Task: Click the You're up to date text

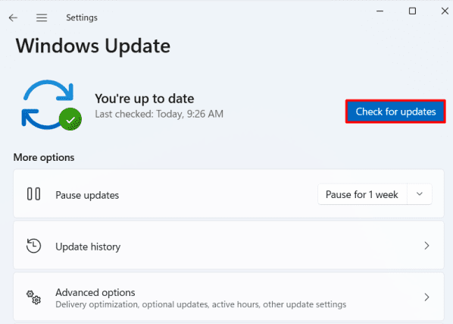Action: (x=145, y=99)
